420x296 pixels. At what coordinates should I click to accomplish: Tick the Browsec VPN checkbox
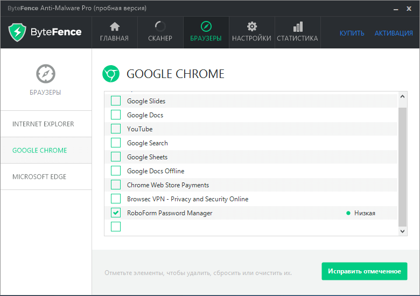tap(116, 199)
